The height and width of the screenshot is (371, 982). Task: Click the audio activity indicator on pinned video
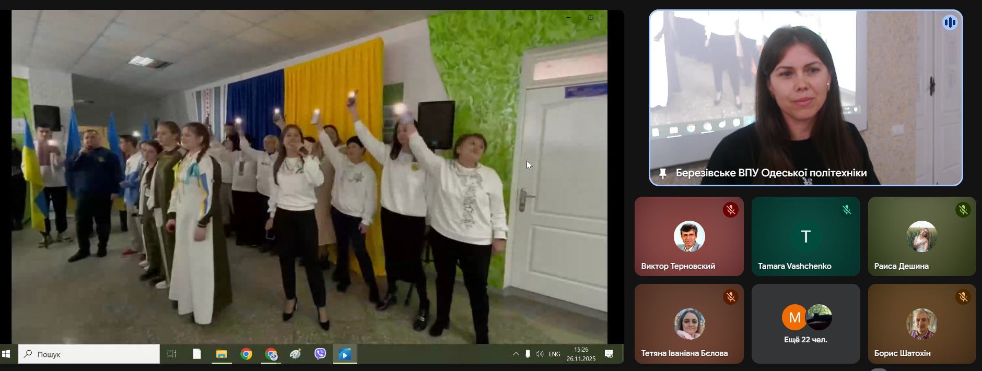click(x=949, y=22)
